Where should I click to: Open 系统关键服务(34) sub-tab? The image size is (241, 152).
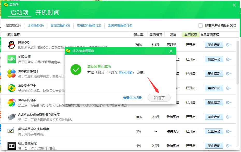coord(120,26)
